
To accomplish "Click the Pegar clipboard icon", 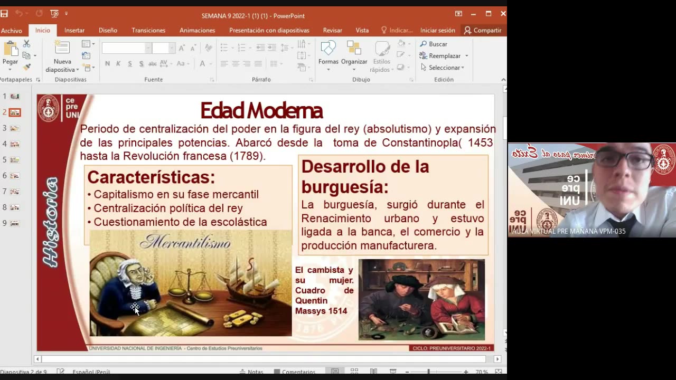I will (x=10, y=49).
